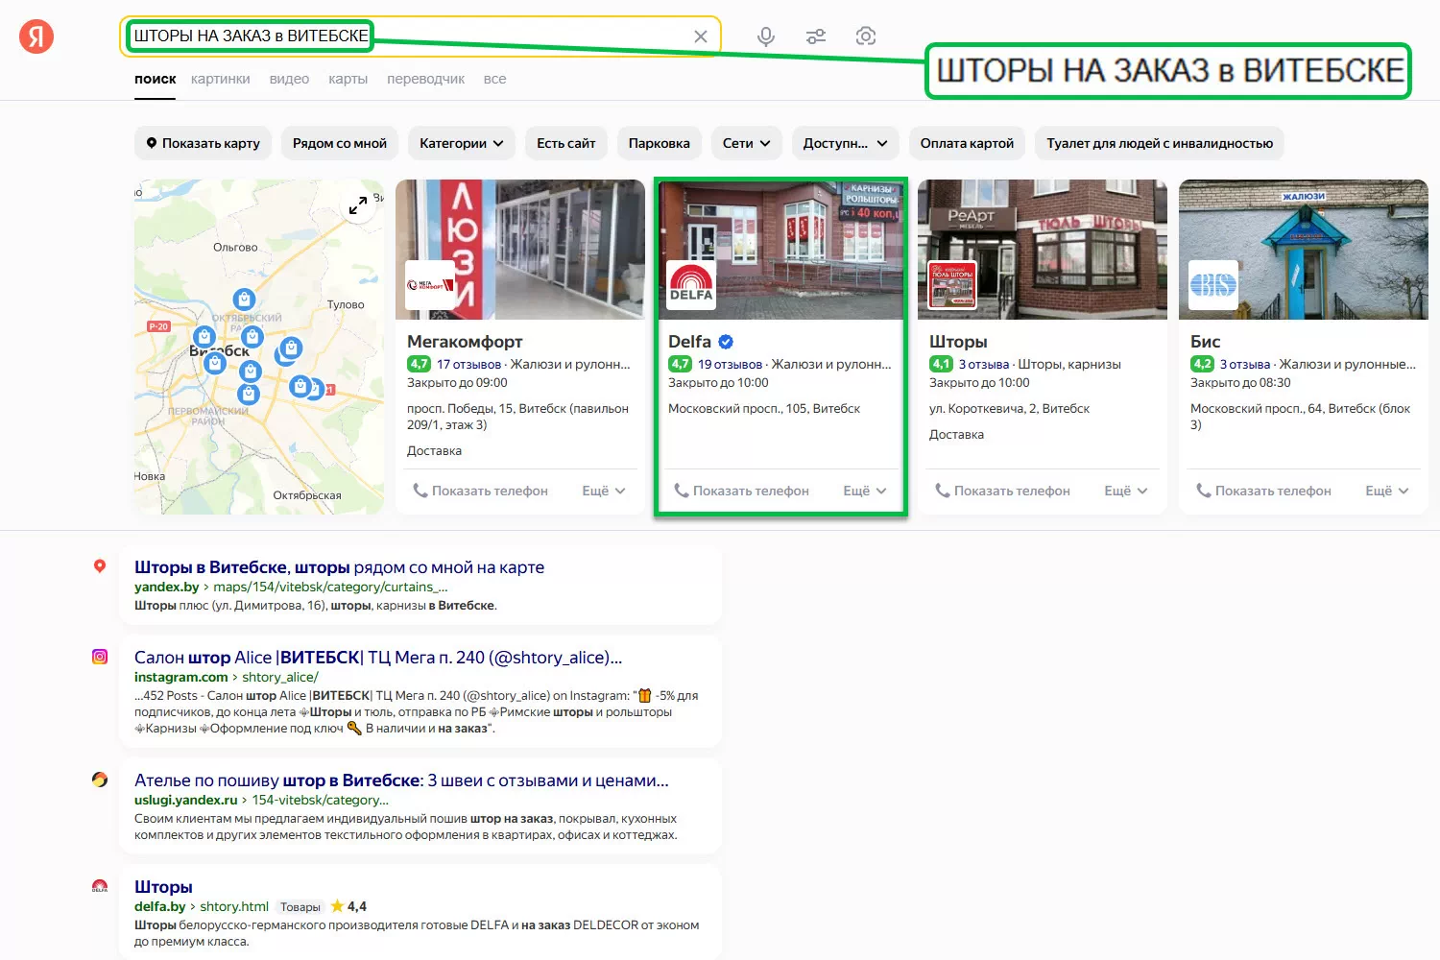Enable the 'Есть сайт' filter

pos(565,143)
